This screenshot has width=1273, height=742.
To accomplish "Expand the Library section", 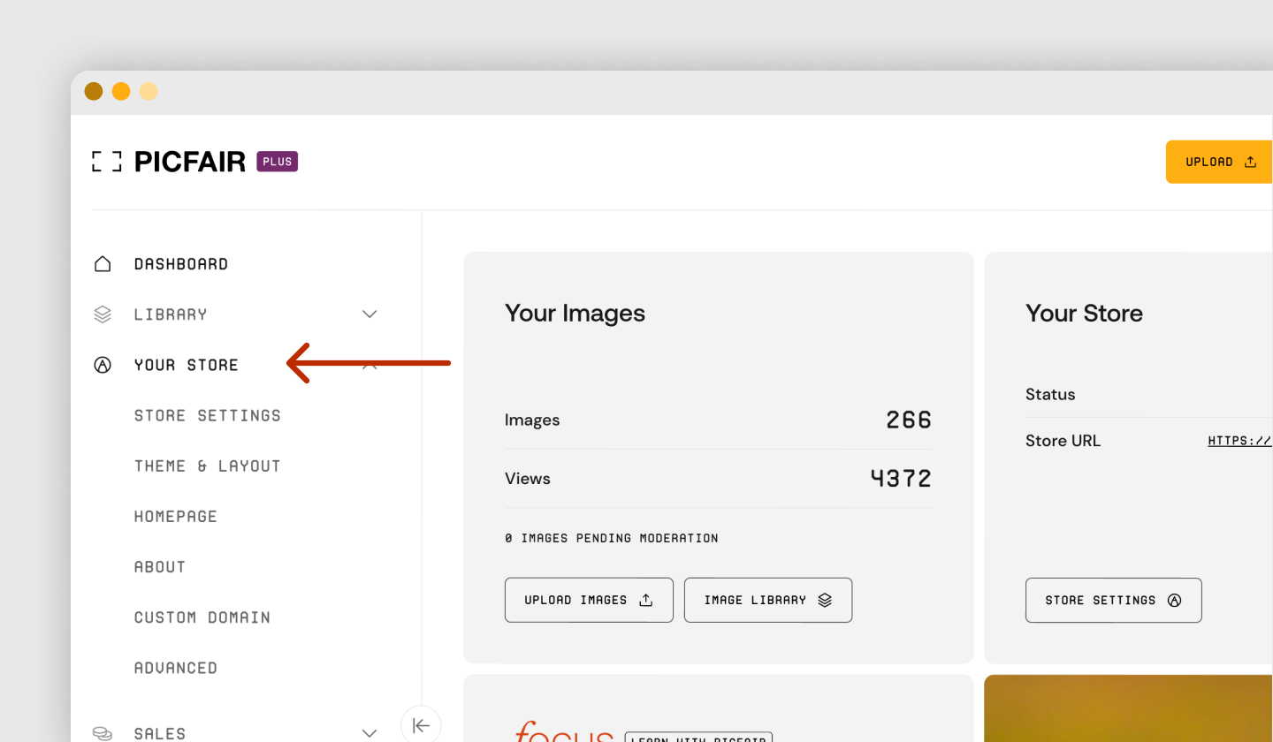I will (x=370, y=314).
